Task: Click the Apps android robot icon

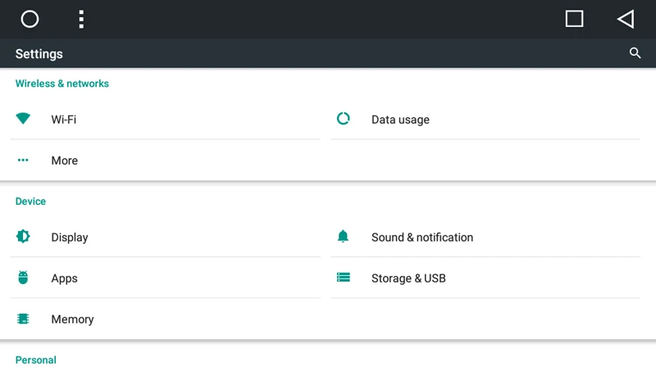Action: point(23,278)
